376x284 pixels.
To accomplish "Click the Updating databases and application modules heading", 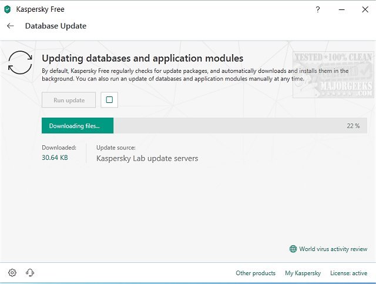I will tap(142, 58).
